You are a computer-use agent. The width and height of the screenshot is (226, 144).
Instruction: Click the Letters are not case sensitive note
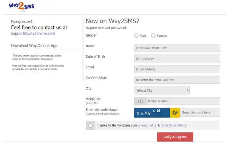[103, 114]
